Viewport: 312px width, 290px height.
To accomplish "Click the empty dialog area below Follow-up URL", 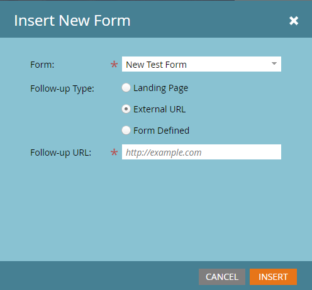I will coord(156,209).
